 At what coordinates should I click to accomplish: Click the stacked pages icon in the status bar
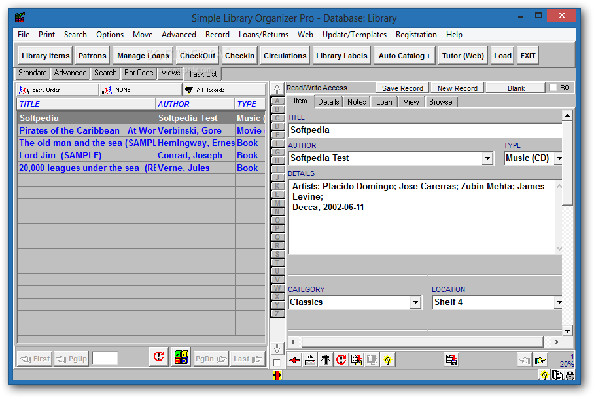(557, 375)
